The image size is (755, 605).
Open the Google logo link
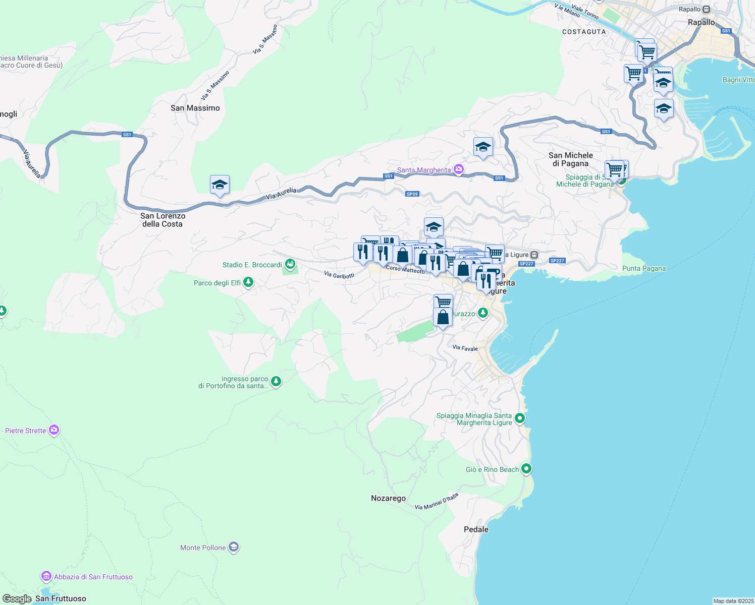click(x=17, y=599)
